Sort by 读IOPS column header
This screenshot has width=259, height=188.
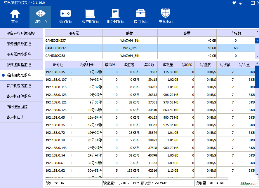coord(110,65)
